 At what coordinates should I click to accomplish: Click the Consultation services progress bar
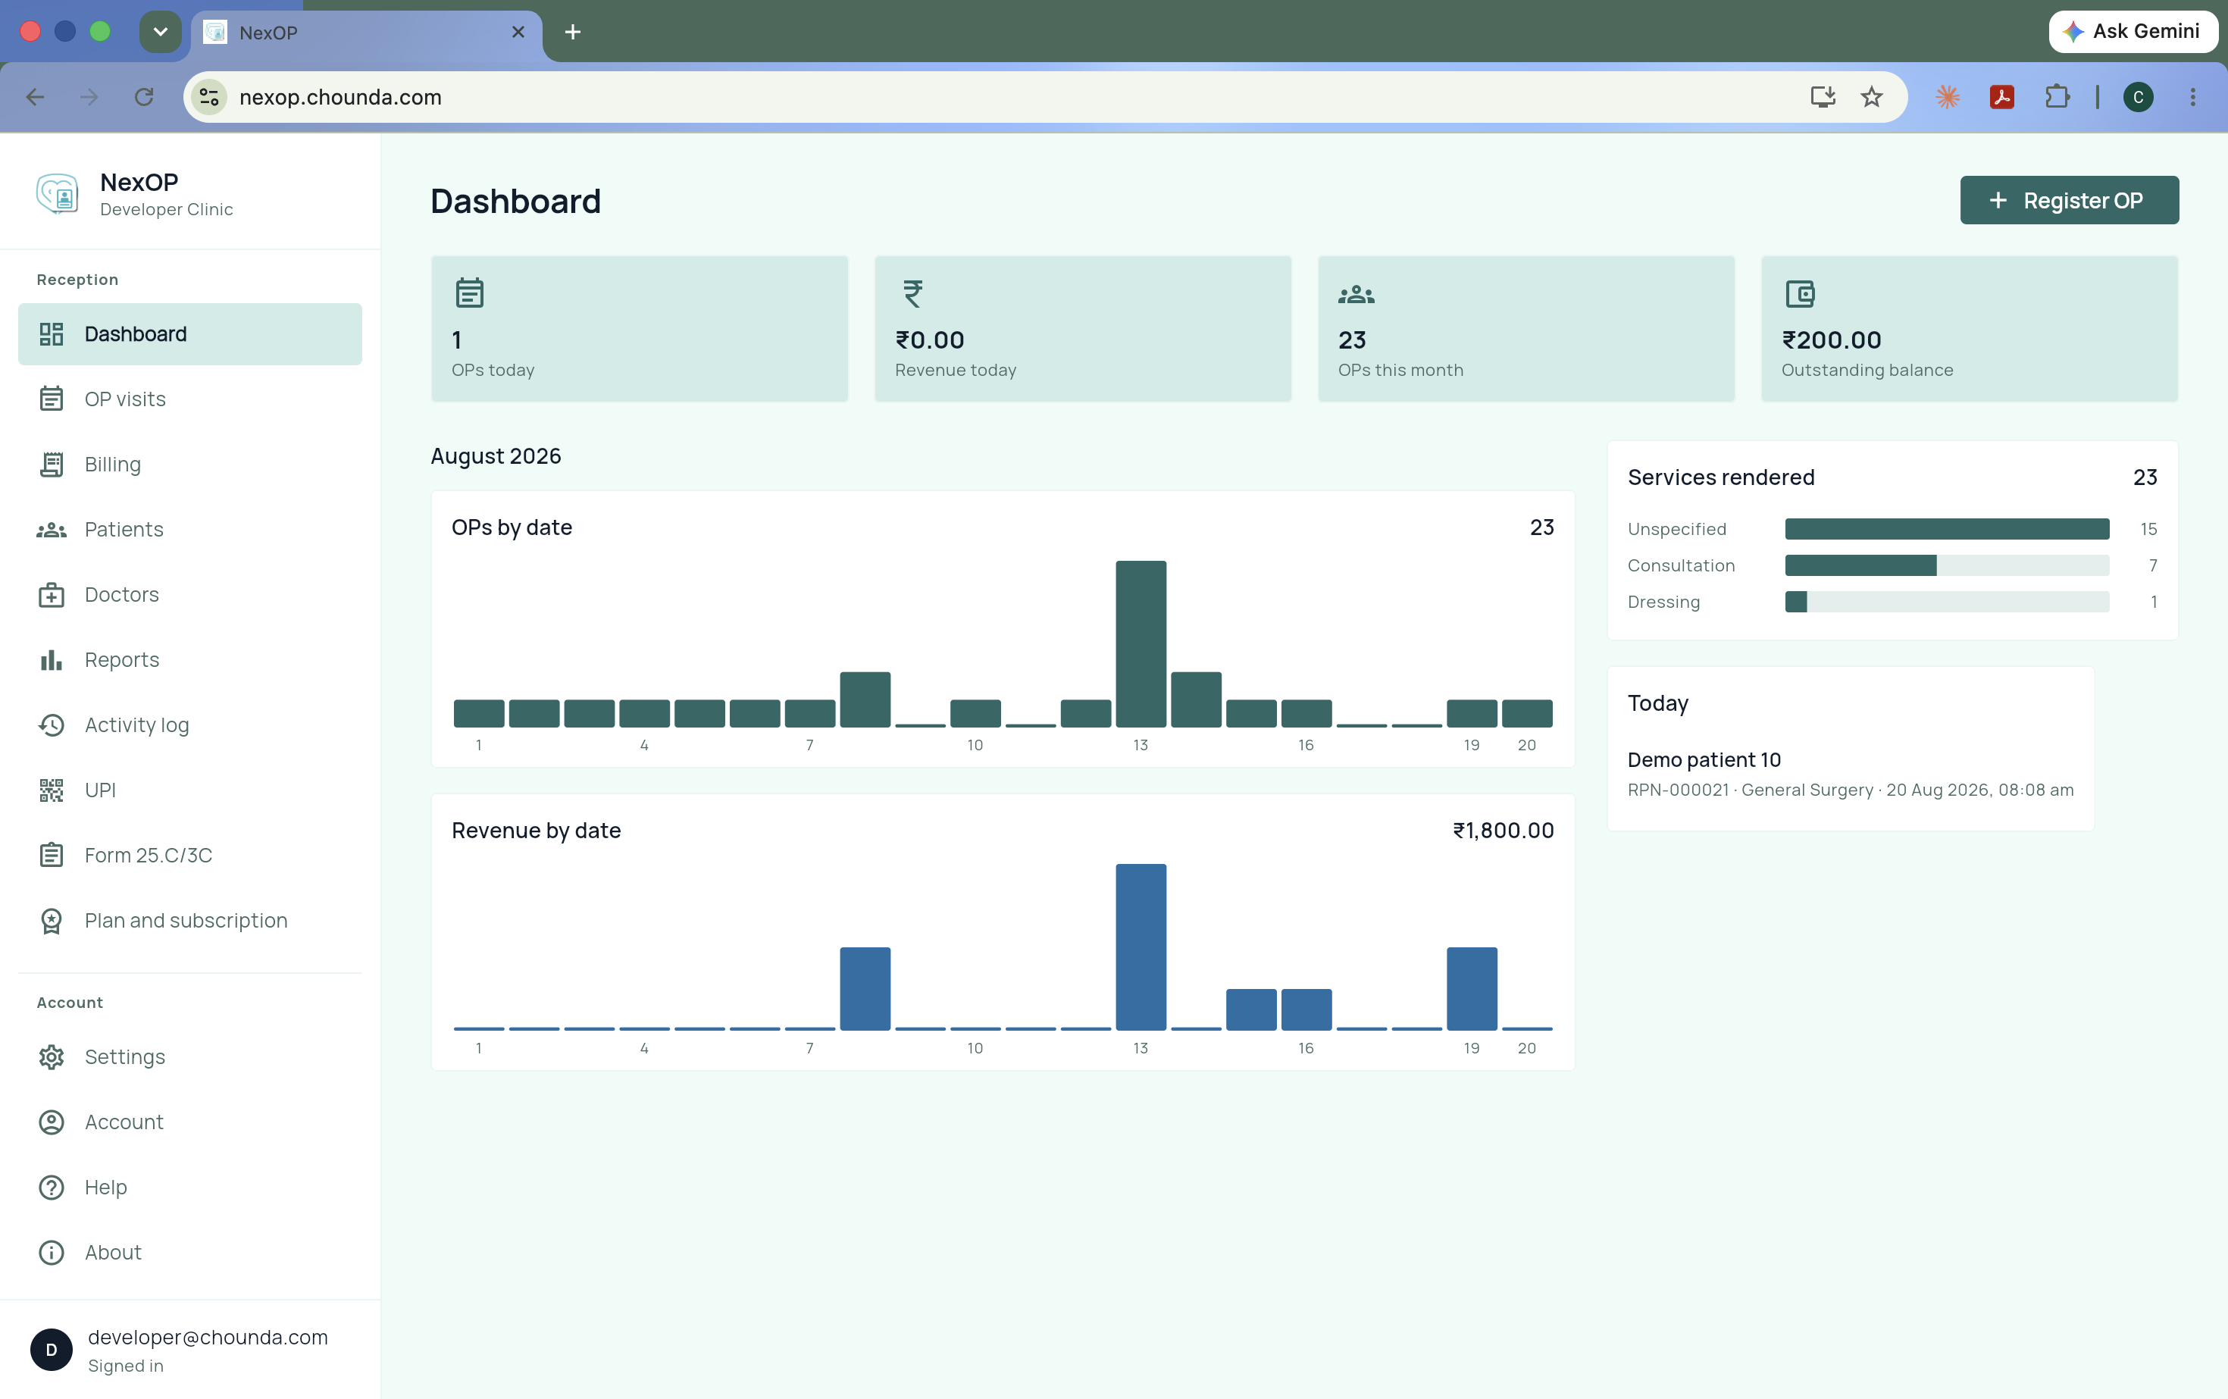(x=1947, y=565)
